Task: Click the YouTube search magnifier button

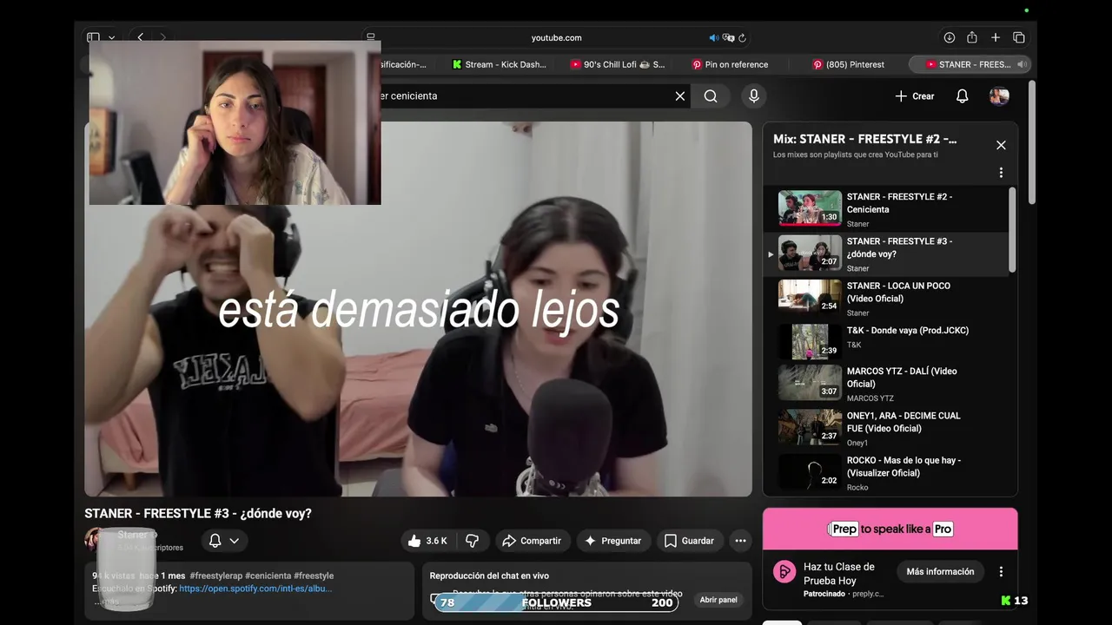Action: pyautogui.click(x=711, y=96)
